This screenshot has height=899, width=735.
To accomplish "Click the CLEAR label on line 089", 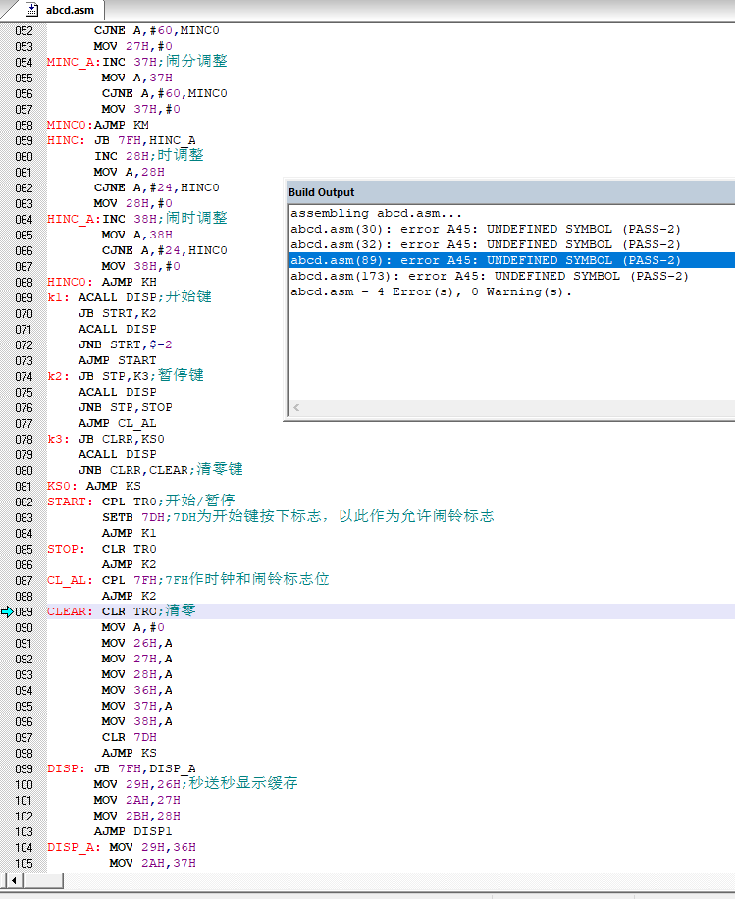I will pos(70,611).
